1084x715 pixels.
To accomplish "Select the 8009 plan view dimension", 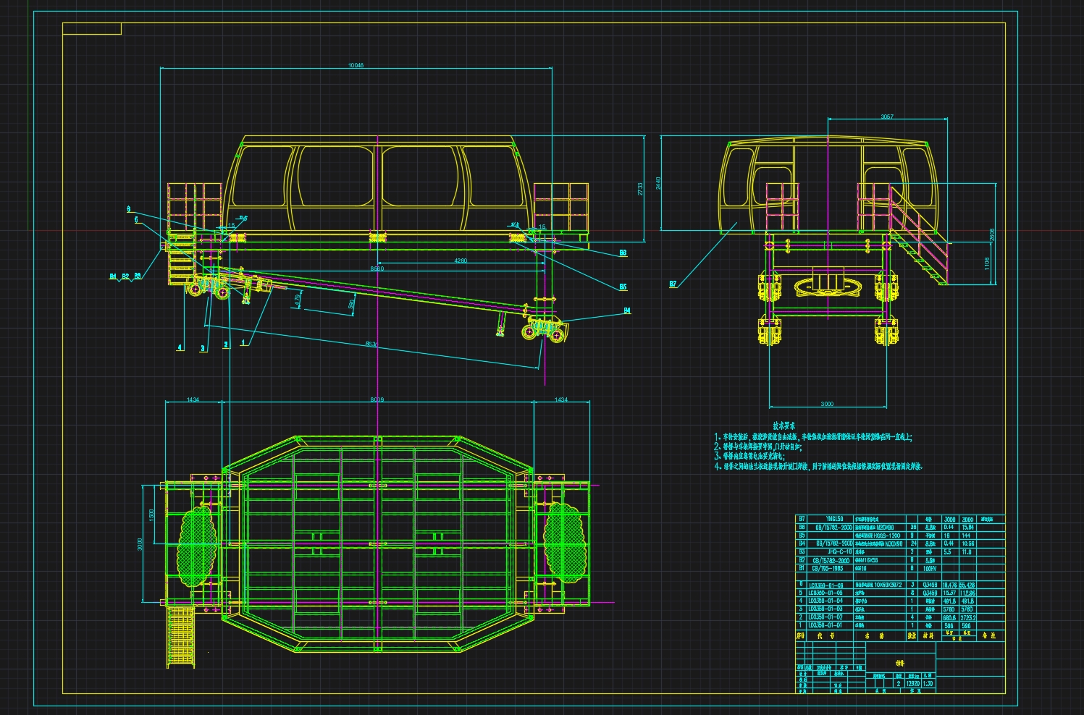I will pyautogui.click(x=377, y=399).
